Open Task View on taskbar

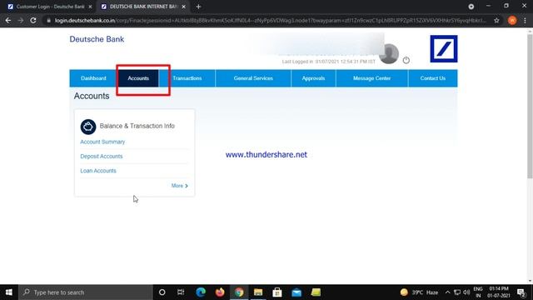coord(181,292)
